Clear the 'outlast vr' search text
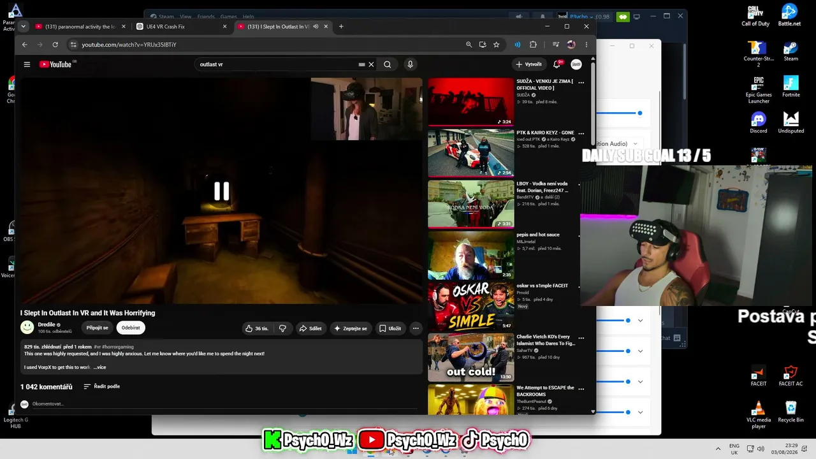The width and height of the screenshot is (816, 459). click(x=371, y=64)
